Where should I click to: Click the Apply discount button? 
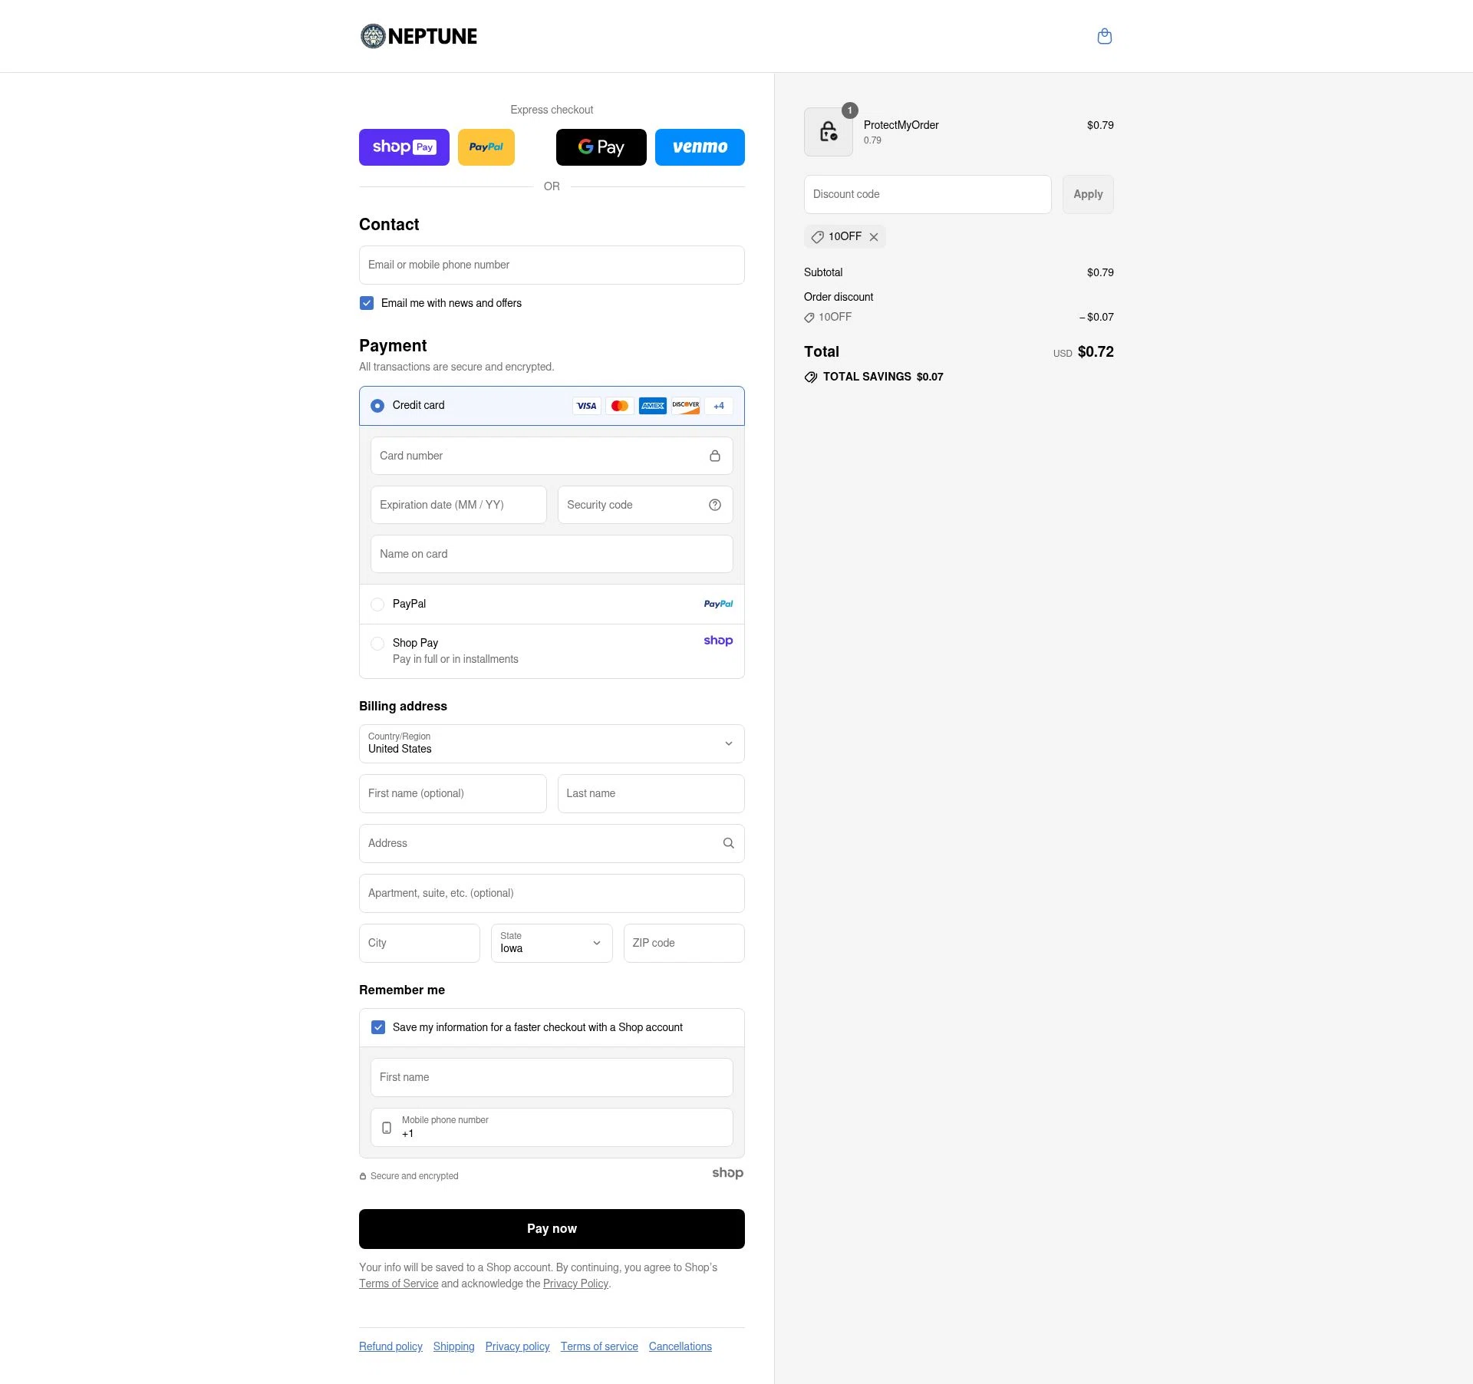coord(1087,194)
